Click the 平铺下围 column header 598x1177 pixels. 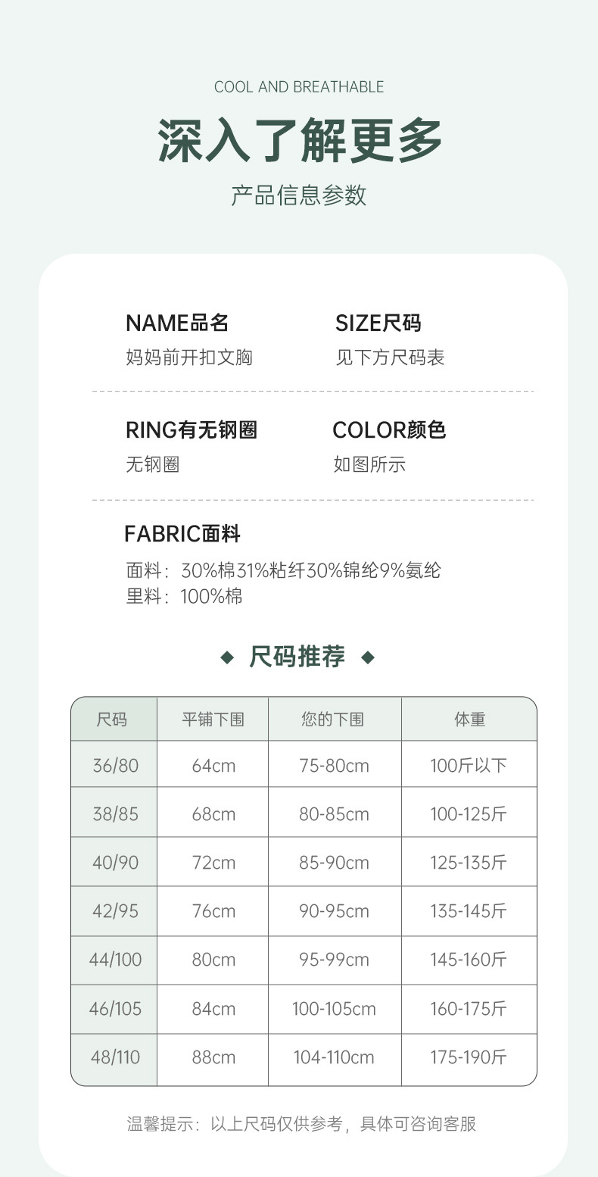(x=213, y=719)
